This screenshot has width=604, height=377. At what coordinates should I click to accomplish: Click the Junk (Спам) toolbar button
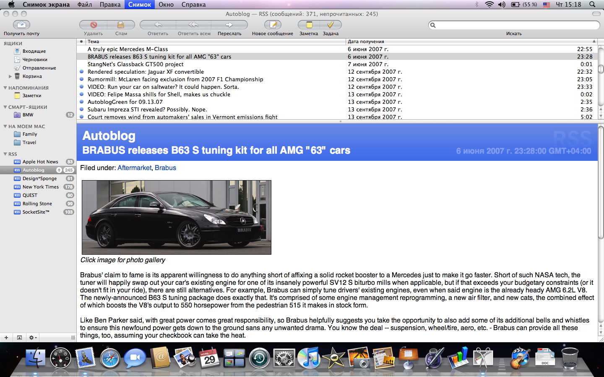coord(121,25)
